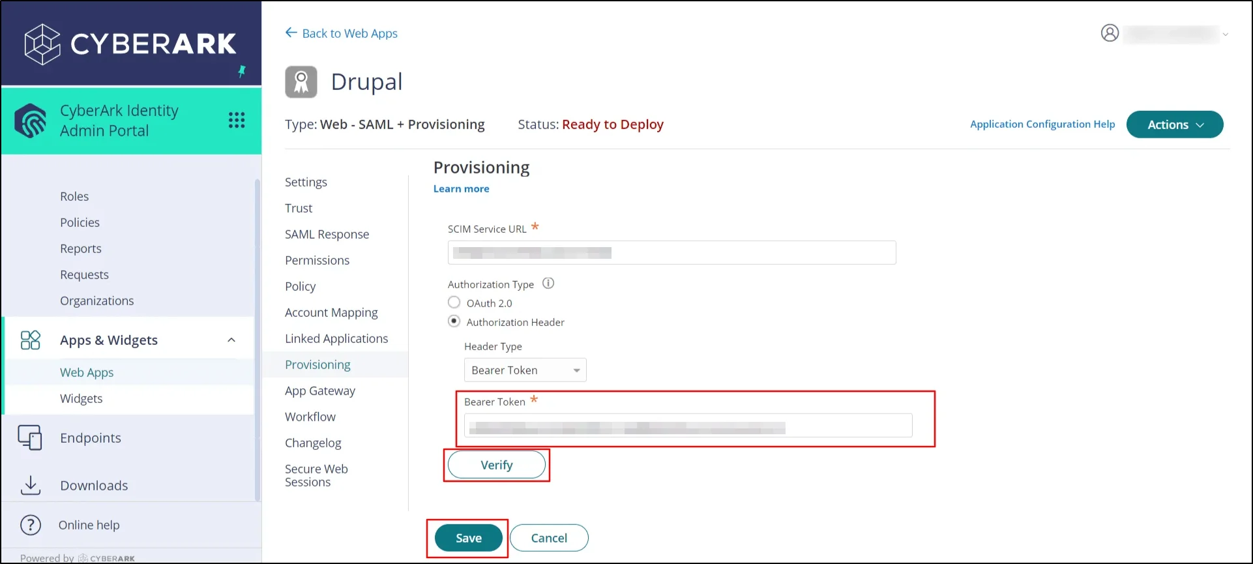Open the Permissions tab

(317, 260)
